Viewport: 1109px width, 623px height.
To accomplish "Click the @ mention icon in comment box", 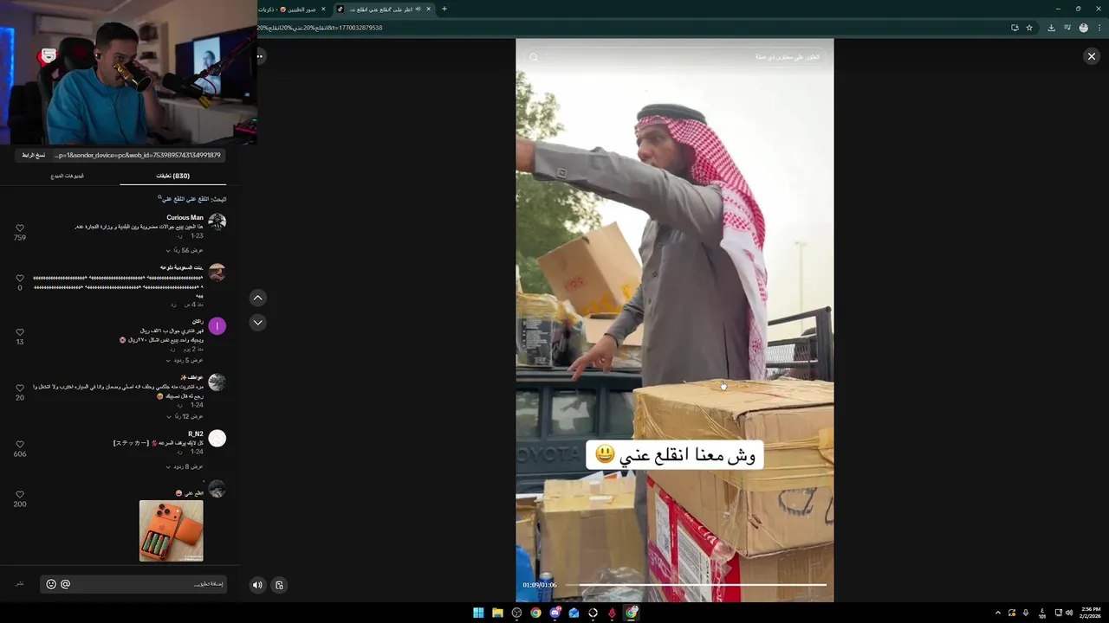I will click(65, 584).
